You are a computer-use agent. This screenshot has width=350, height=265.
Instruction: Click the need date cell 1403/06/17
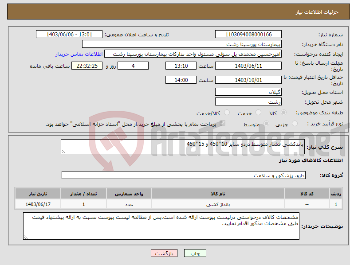pos(38,204)
